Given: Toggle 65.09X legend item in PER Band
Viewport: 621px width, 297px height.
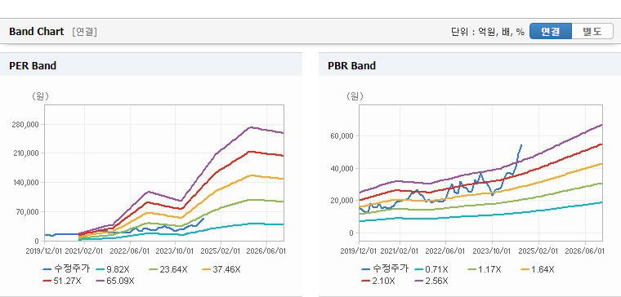Looking at the screenshot, I should tap(115, 281).
